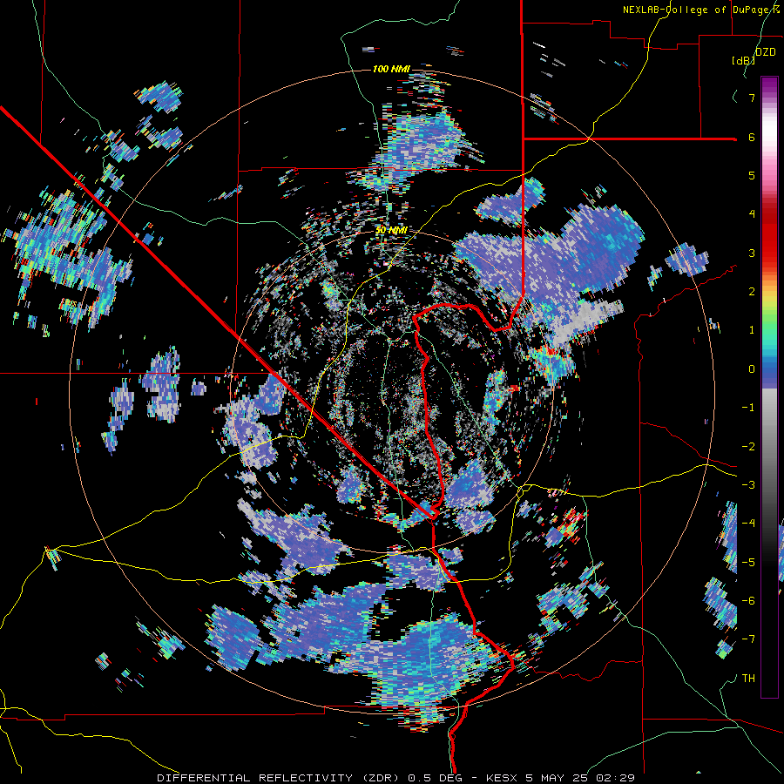Viewport: 784px width, 784px height.
Task: Click the -2 tick on color scale
Action: click(x=748, y=447)
